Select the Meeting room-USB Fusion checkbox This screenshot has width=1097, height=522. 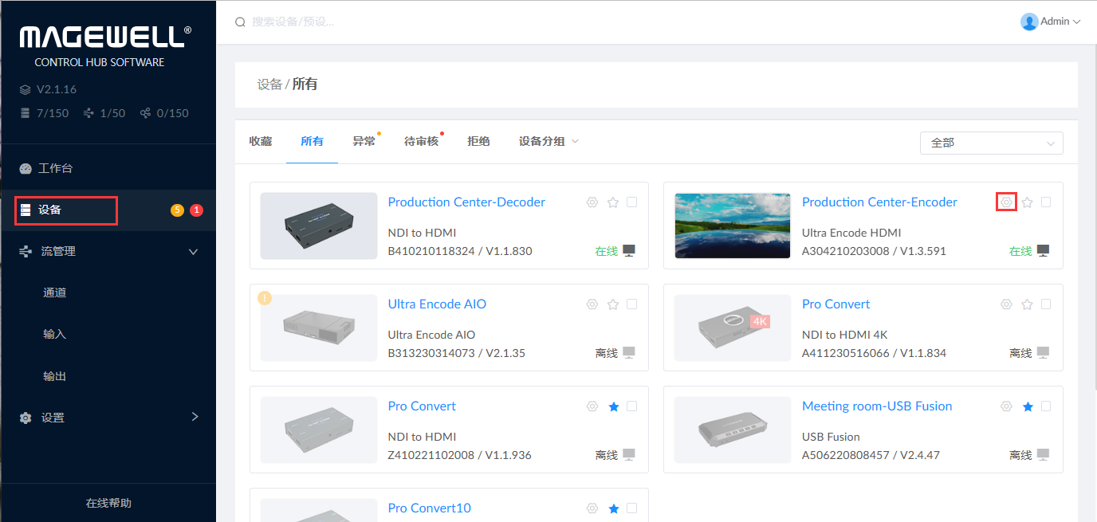click(x=1046, y=406)
